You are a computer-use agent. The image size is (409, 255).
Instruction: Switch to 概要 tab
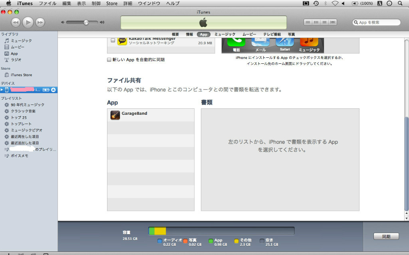175,34
